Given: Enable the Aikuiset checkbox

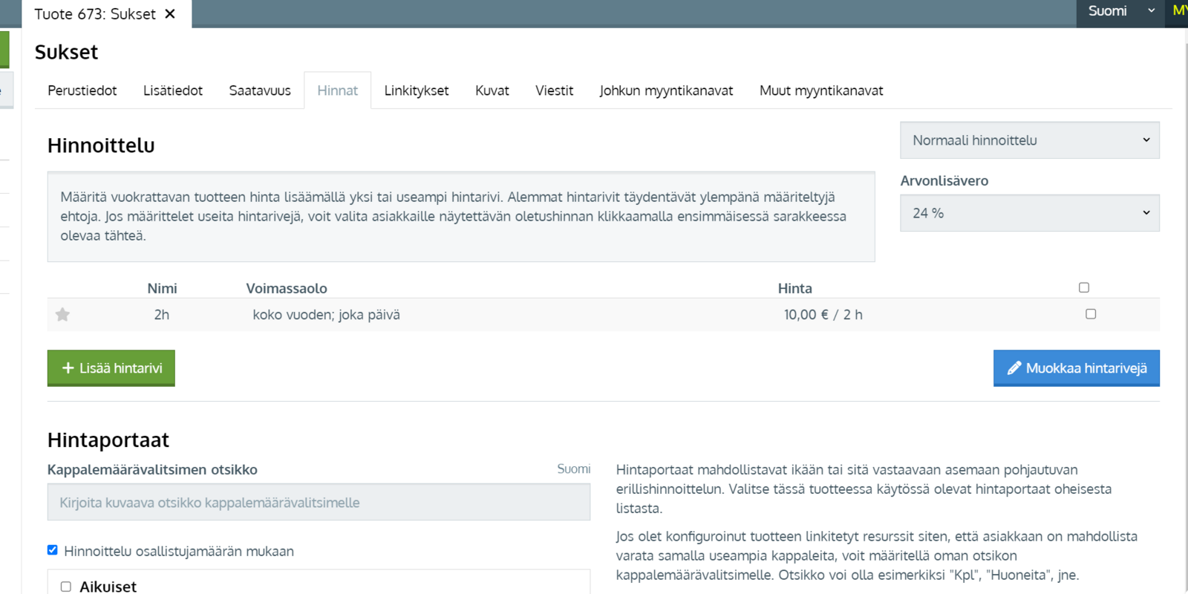Looking at the screenshot, I should 66,587.
